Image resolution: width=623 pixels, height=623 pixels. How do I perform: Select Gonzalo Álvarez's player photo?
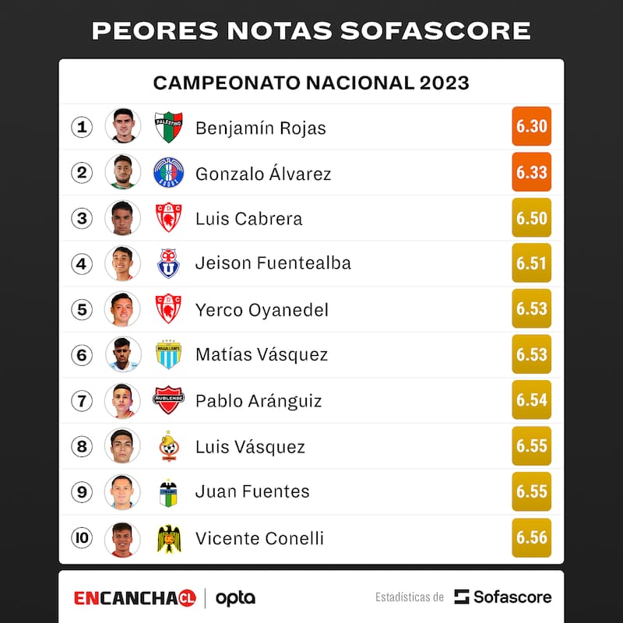123,172
